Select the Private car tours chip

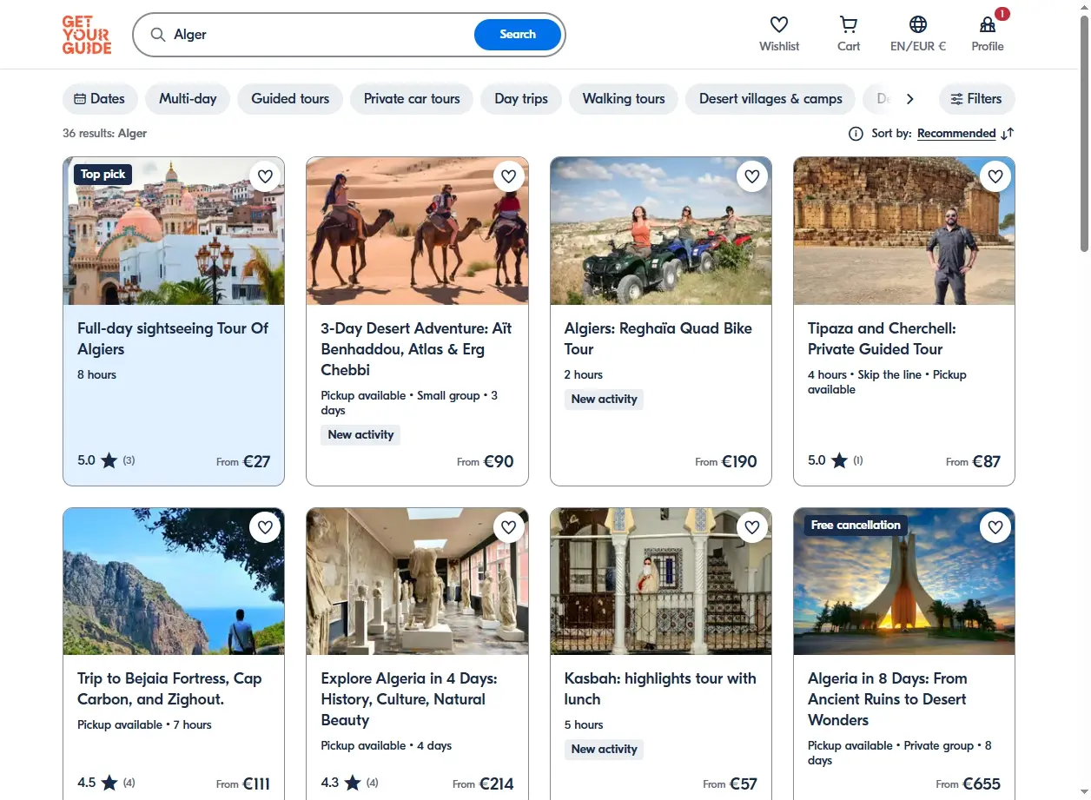click(x=412, y=99)
